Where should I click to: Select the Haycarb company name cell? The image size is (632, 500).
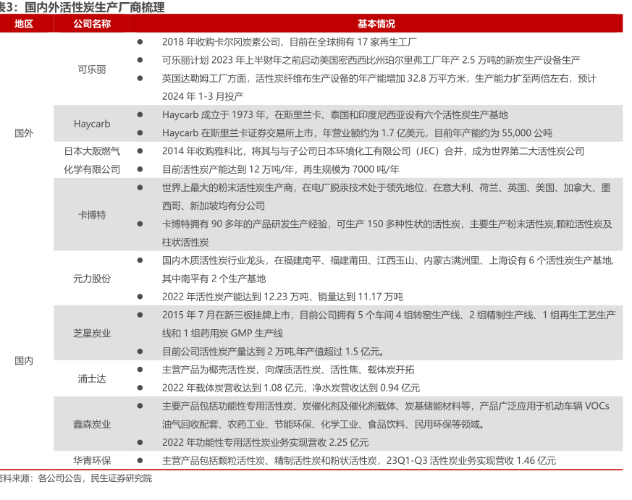pos(92,124)
